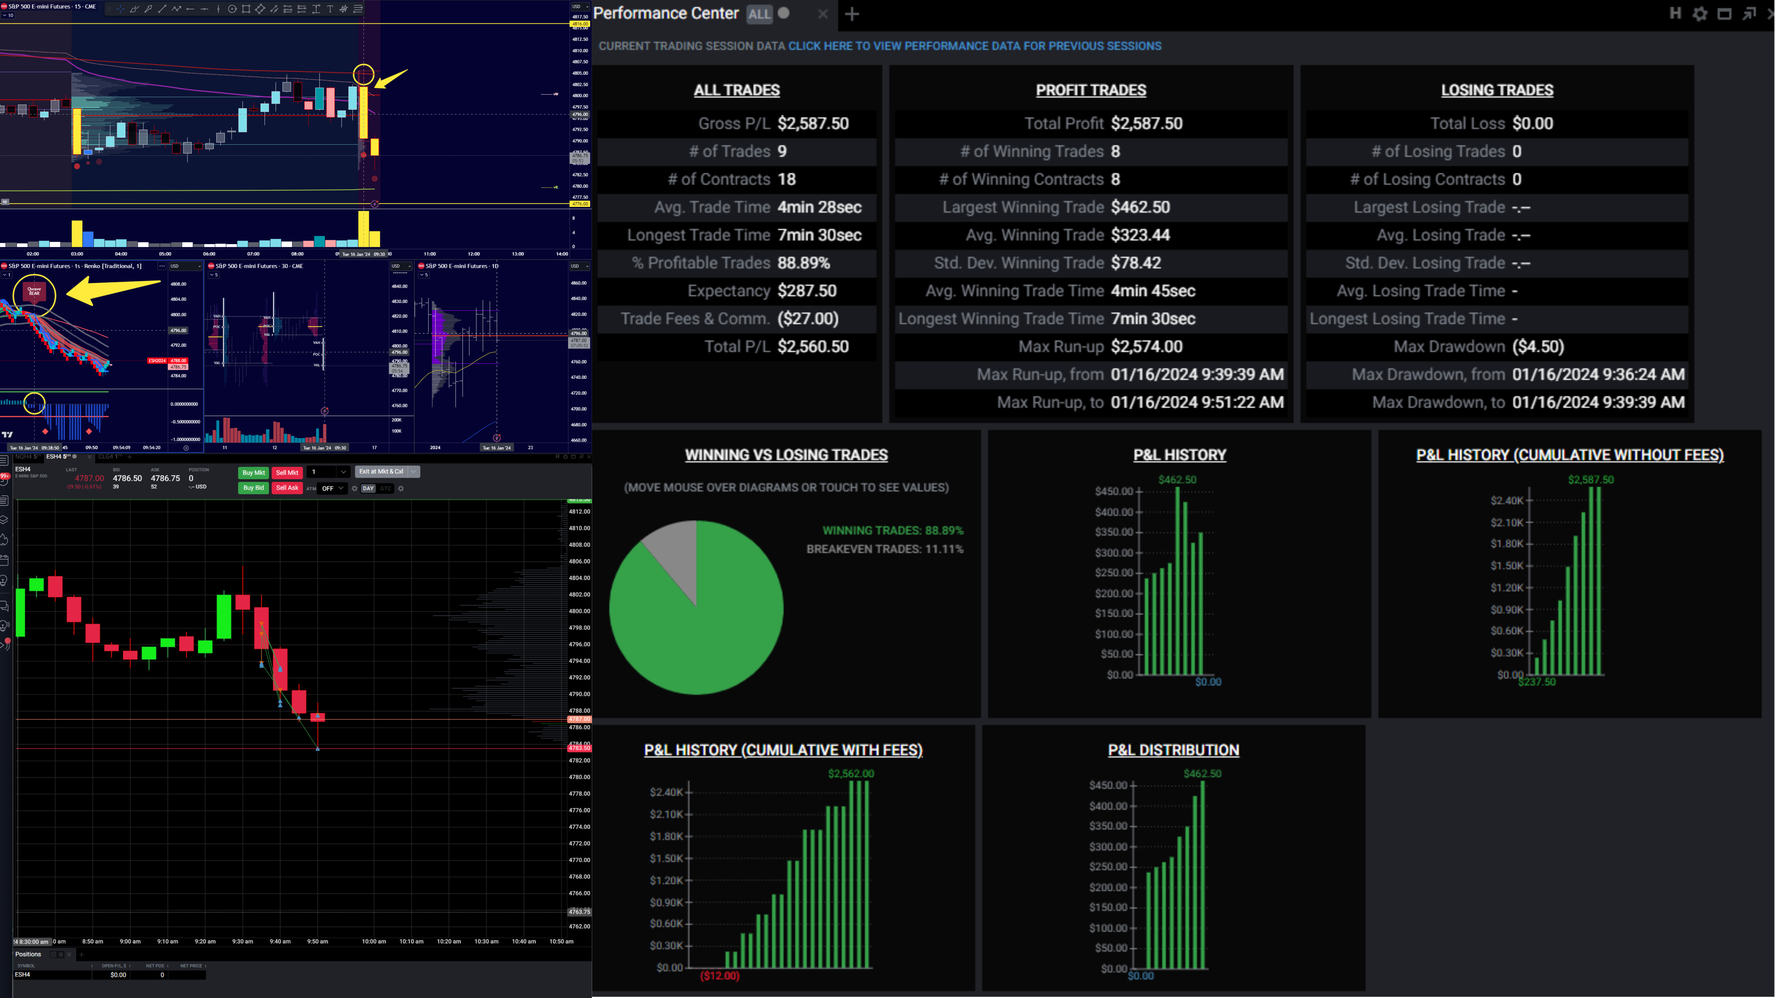Viewport: 1775px width, 998px height.
Task: Switch order duration to DAY
Action: pyautogui.click(x=368, y=488)
